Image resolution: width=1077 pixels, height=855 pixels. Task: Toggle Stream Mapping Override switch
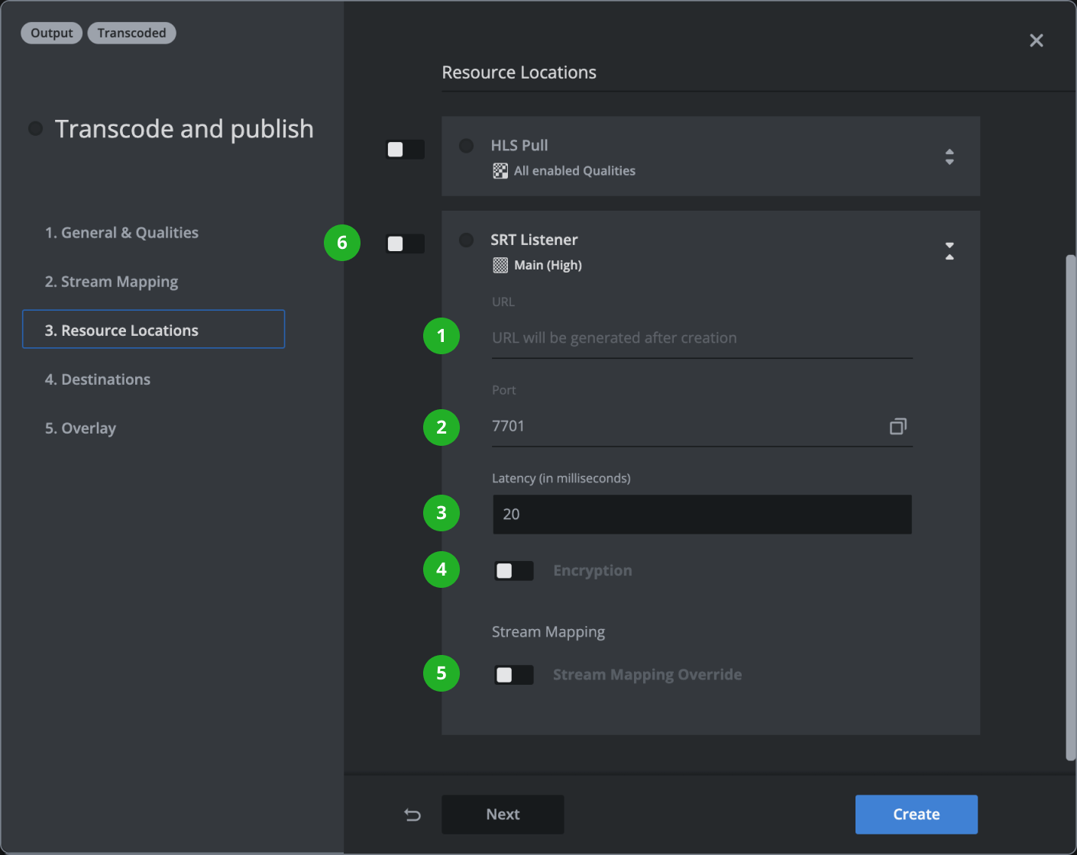pyautogui.click(x=513, y=675)
